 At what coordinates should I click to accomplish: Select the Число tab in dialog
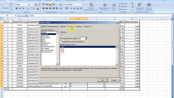tap(43, 26)
